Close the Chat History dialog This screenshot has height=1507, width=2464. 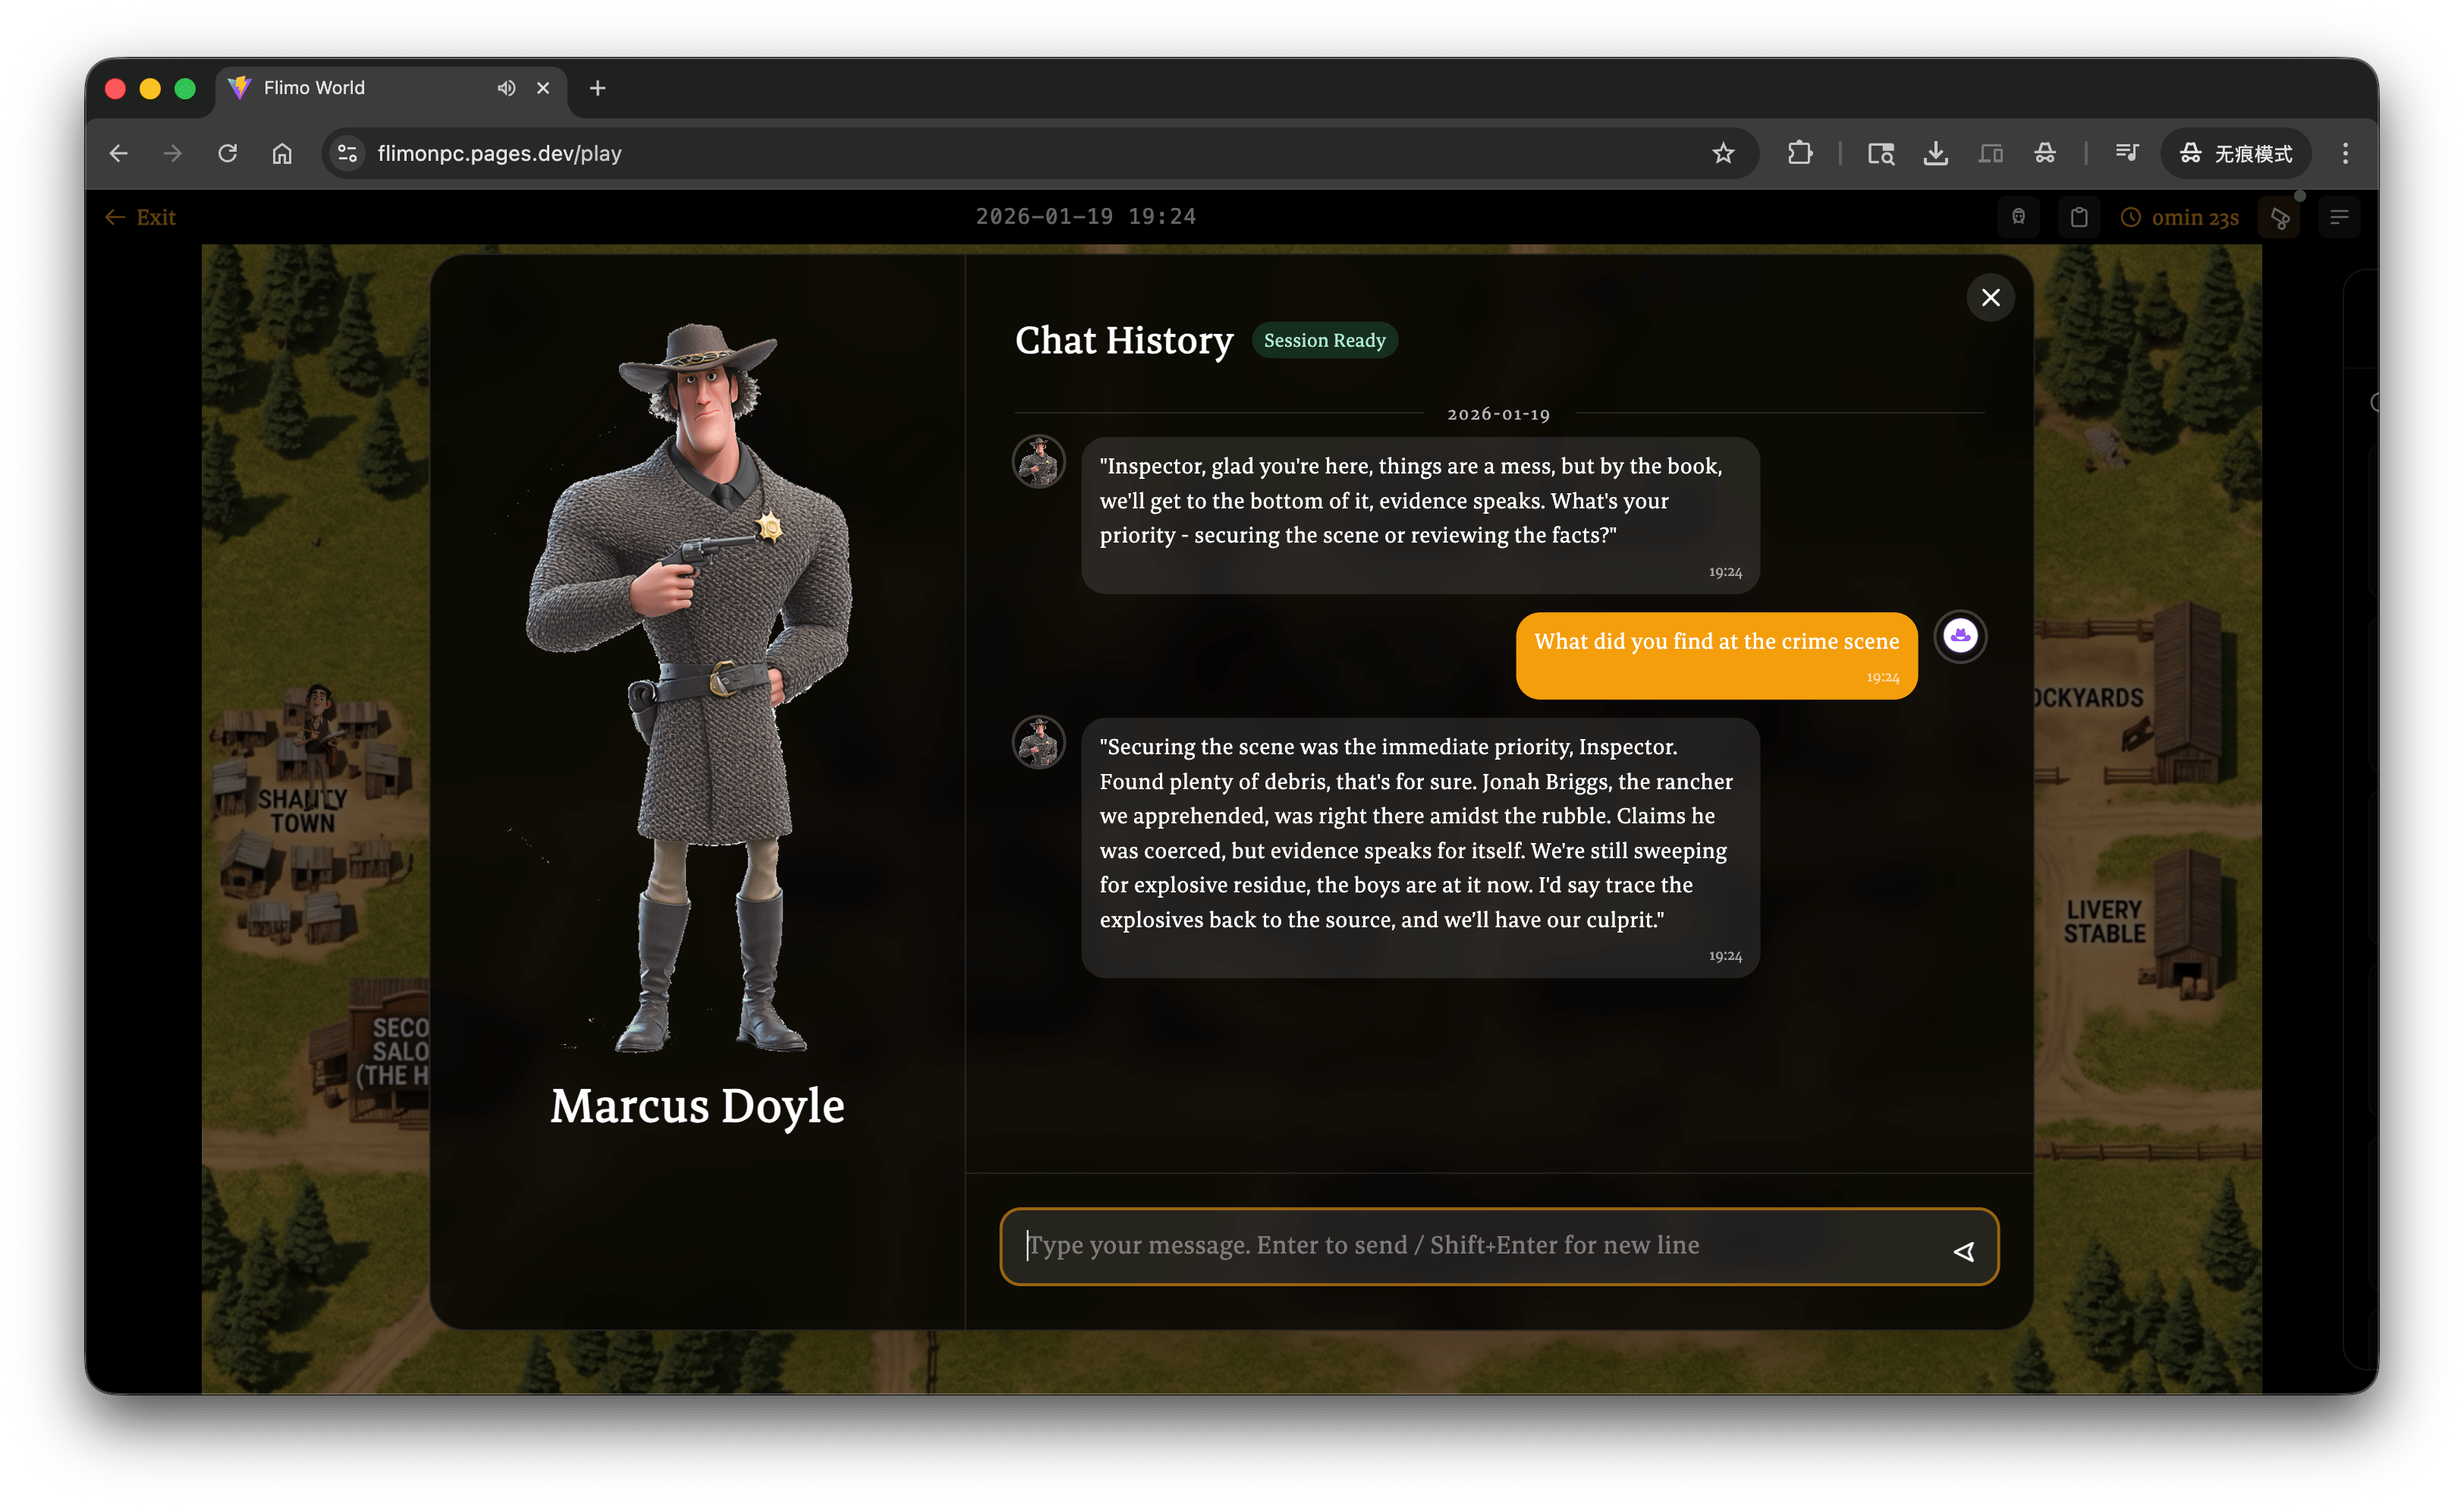point(1990,297)
